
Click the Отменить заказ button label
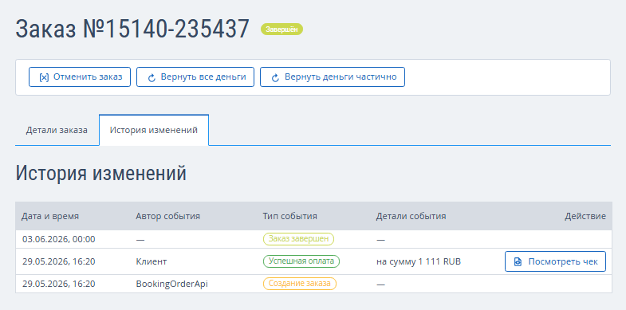88,77
